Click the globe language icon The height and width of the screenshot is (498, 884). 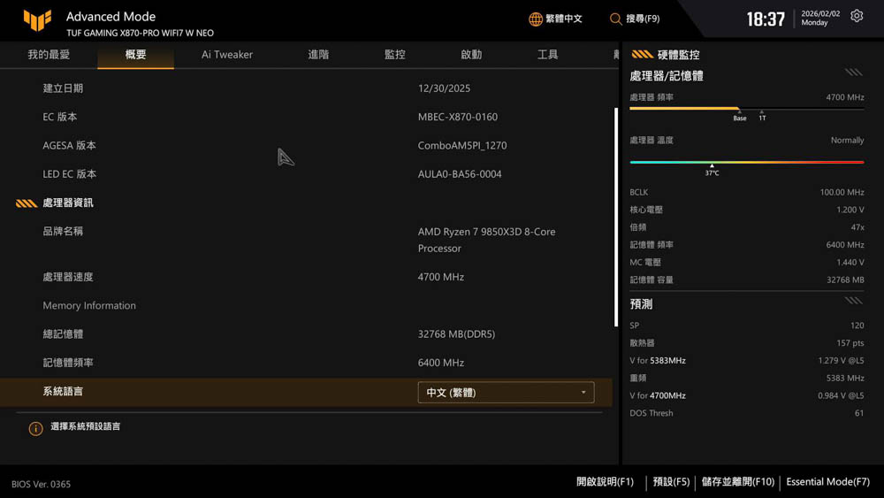point(535,19)
